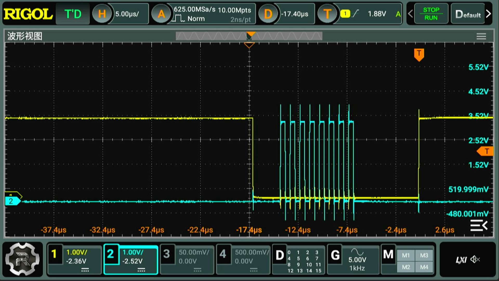Open channel 2 vertical scale 1.00V/ setting
The width and height of the screenshot is (499, 281).
coord(133,252)
